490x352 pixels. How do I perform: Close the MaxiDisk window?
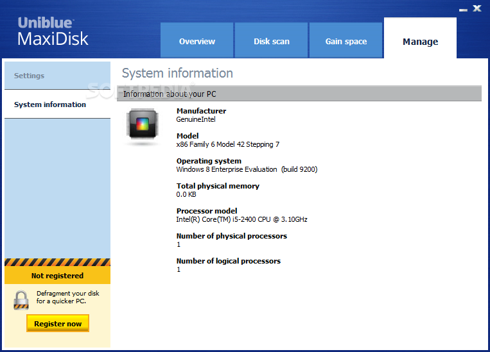tap(477, 8)
